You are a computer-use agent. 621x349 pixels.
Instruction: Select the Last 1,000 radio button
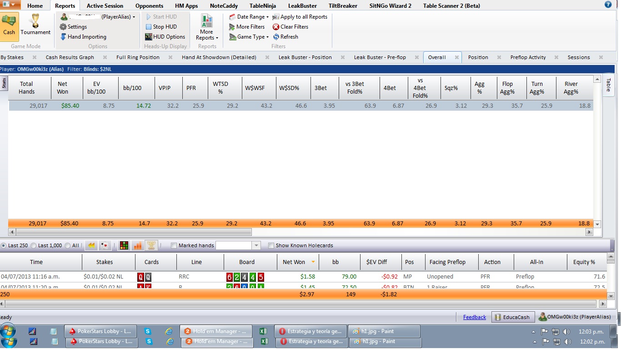click(33, 245)
